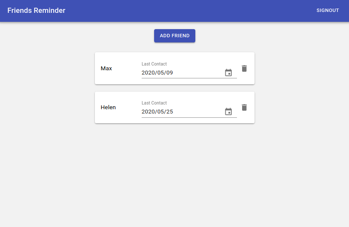Delete the Helen friend entry

point(244,108)
